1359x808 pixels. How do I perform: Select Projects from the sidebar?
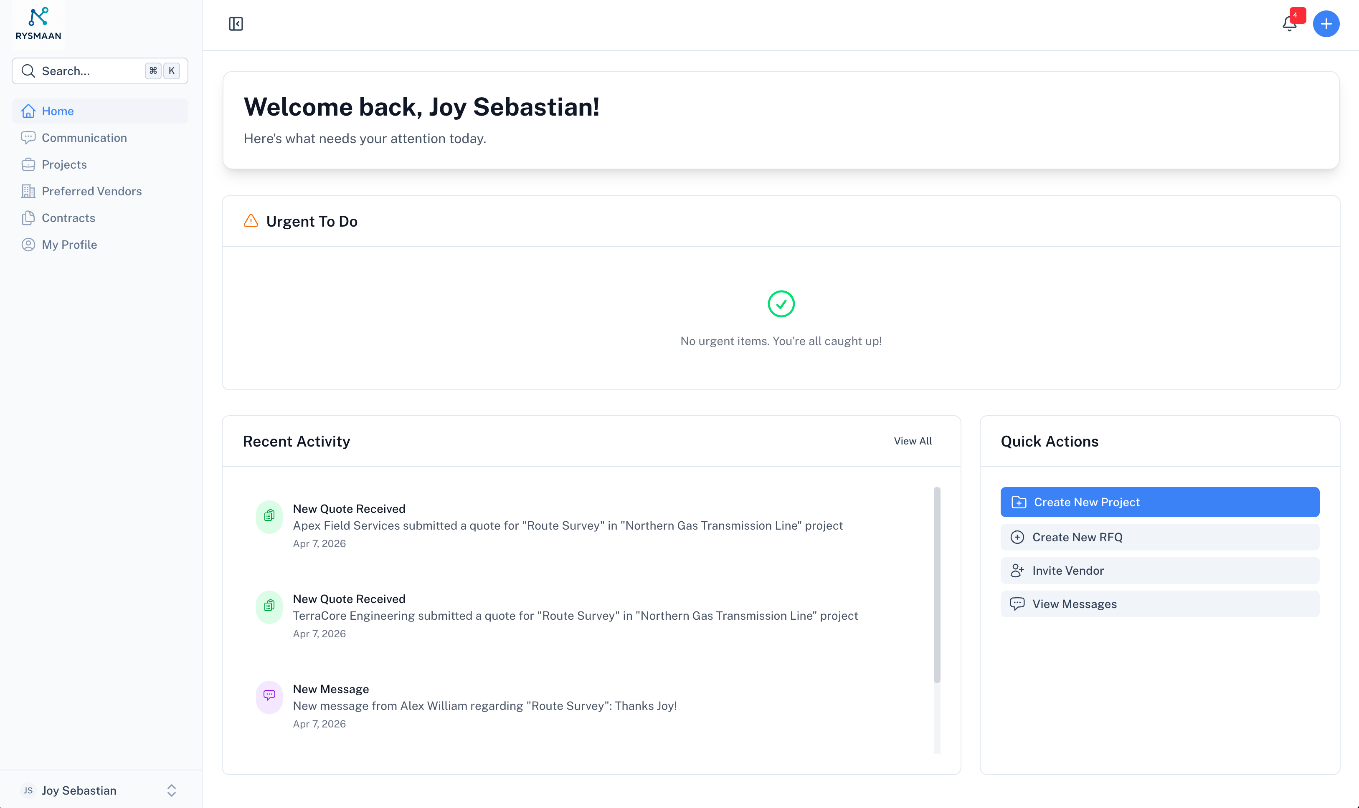click(64, 164)
